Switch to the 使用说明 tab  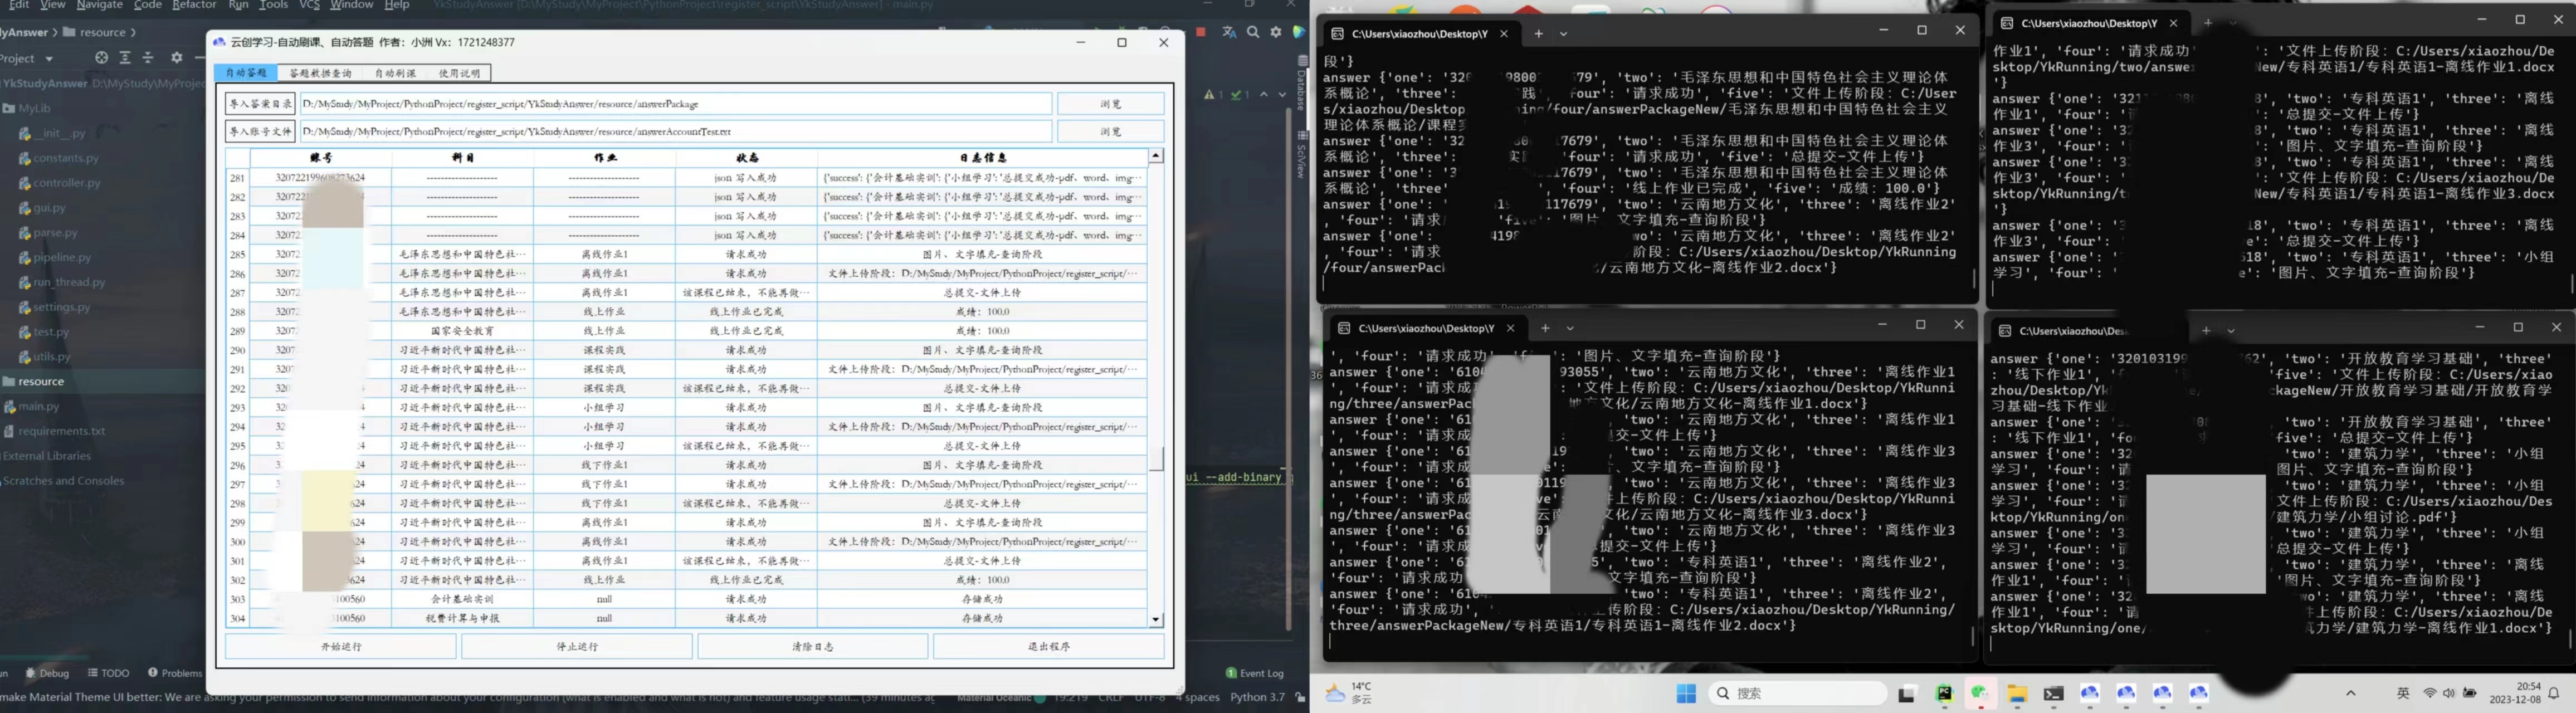tap(459, 73)
